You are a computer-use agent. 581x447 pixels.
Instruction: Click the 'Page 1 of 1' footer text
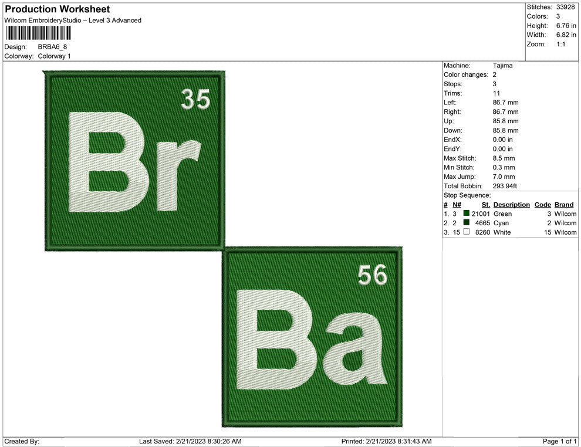click(x=559, y=441)
